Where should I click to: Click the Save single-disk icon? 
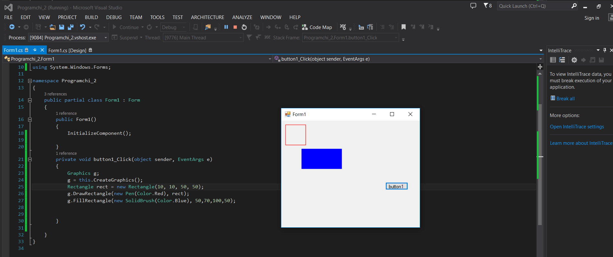coord(62,27)
